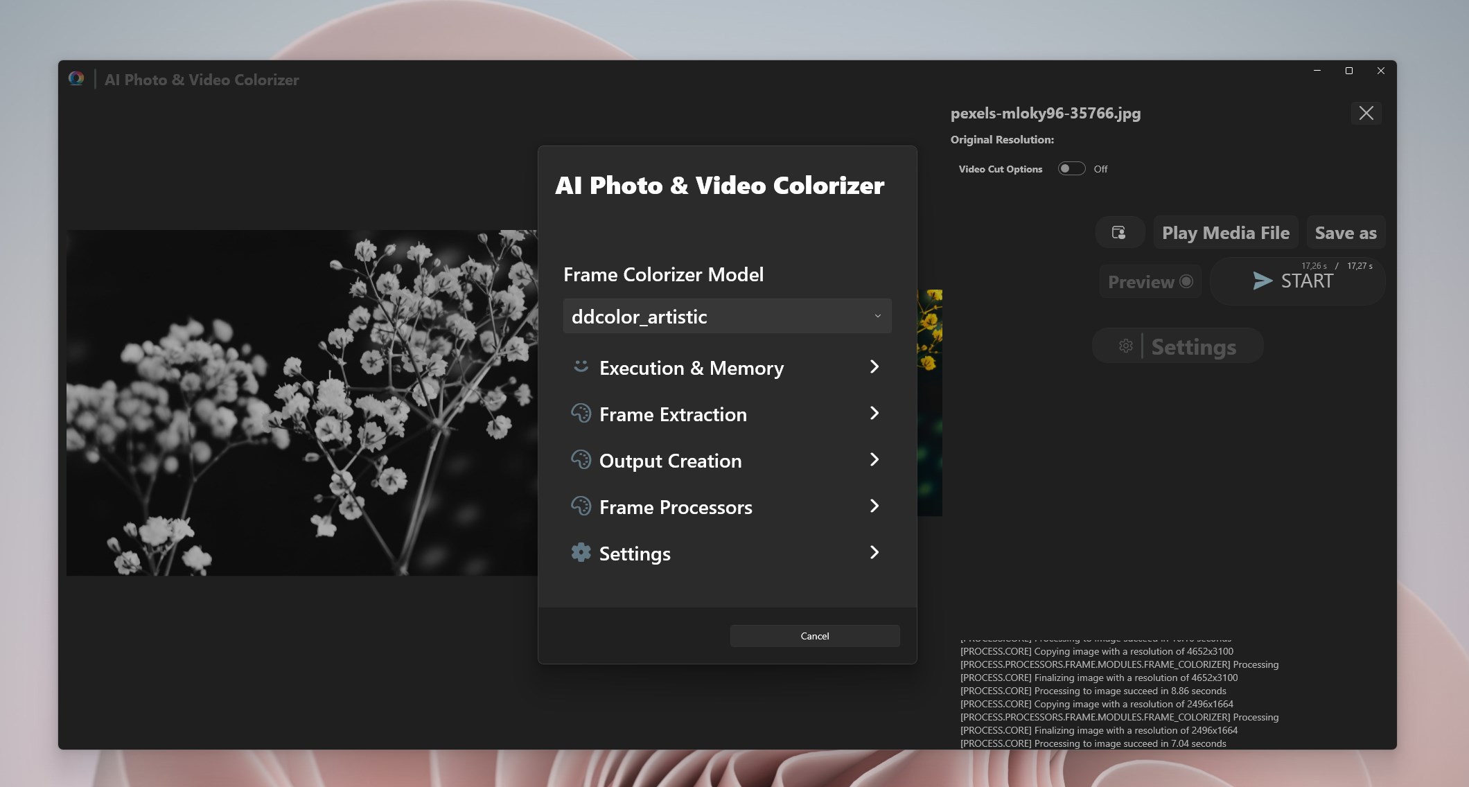Click the palette icon next to Frame Extraction
The image size is (1469, 787).
tap(581, 414)
